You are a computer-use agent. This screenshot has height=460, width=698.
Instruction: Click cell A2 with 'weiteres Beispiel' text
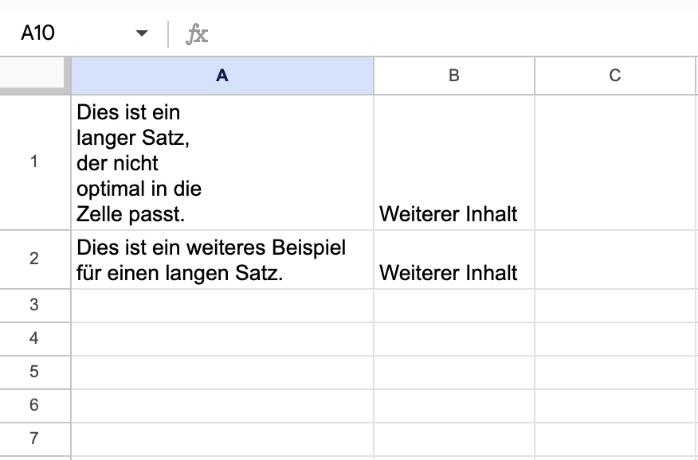(x=222, y=259)
